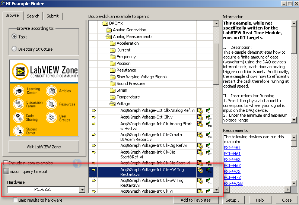Click Learning Center icon in LabVIEW Zone

pos(19,91)
